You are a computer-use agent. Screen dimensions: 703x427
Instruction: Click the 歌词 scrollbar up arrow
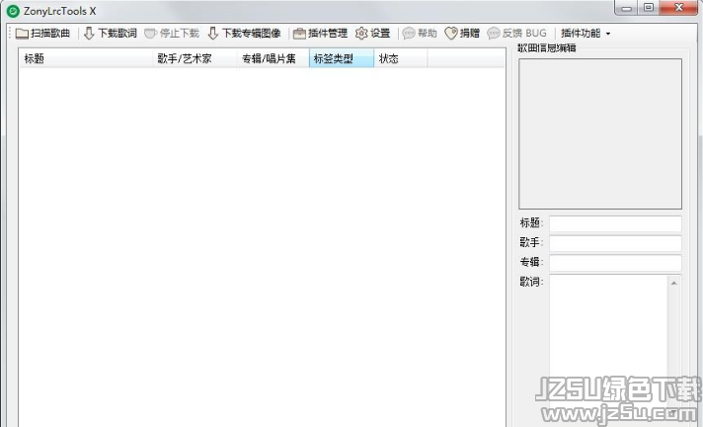tap(673, 283)
